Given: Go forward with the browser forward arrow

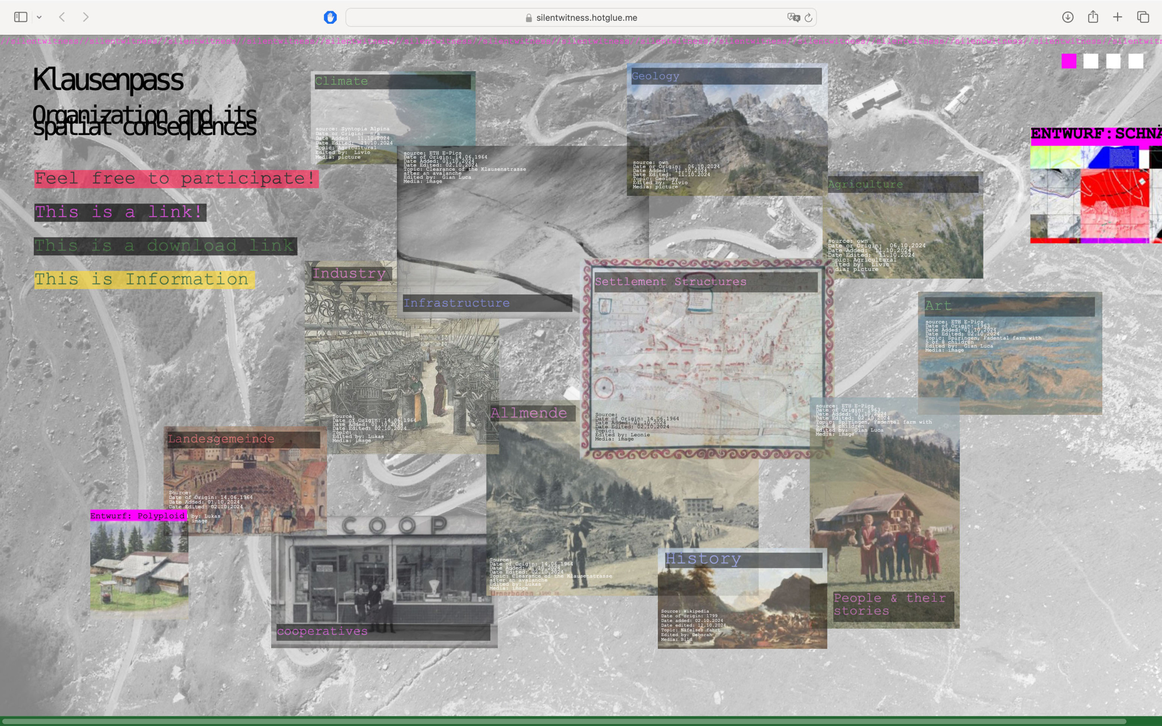Looking at the screenshot, I should click(86, 17).
